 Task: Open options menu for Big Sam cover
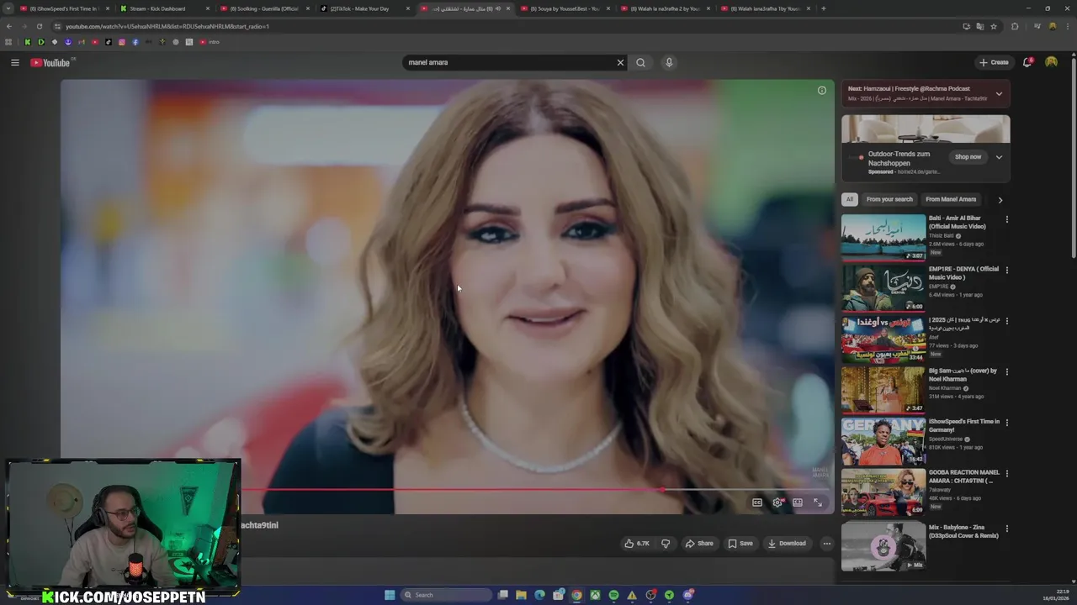tap(1006, 371)
